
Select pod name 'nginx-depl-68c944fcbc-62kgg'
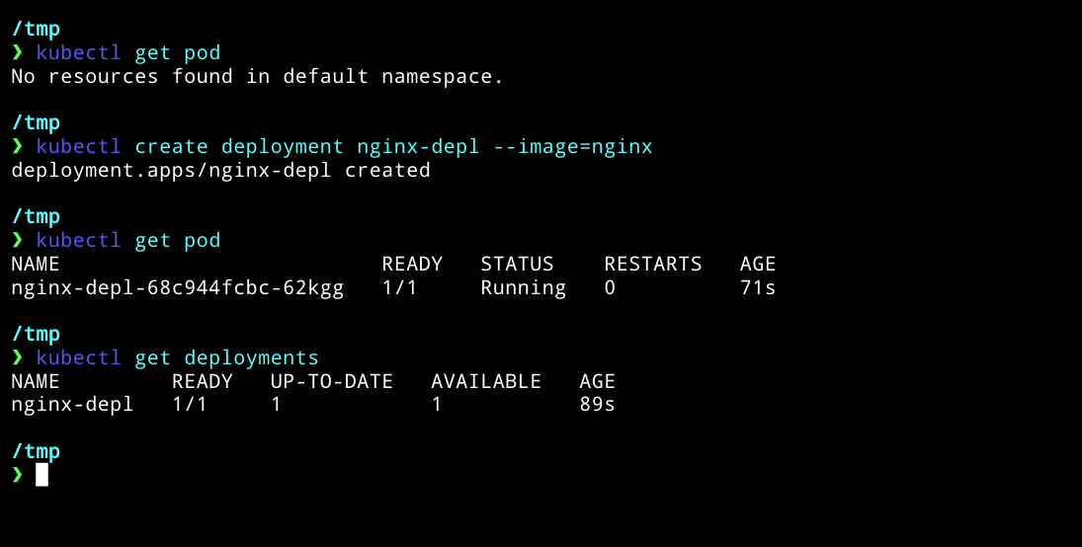[177, 287]
